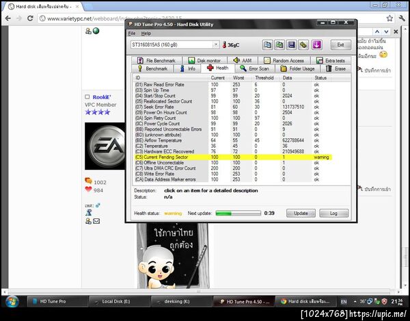
Task: Switch to the Info tab
Action: [187, 68]
